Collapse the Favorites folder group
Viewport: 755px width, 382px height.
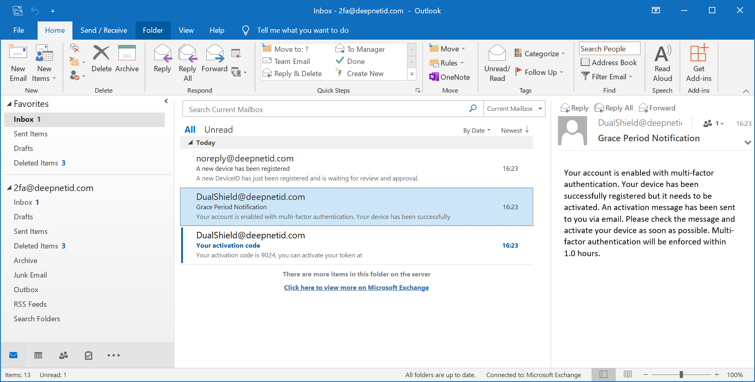tap(9, 104)
